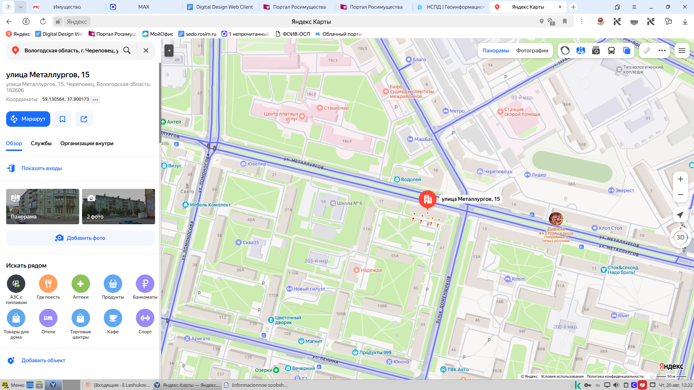Expand the browser tab groups dropdown
The image size is (694, 390).
click(21, 7)
